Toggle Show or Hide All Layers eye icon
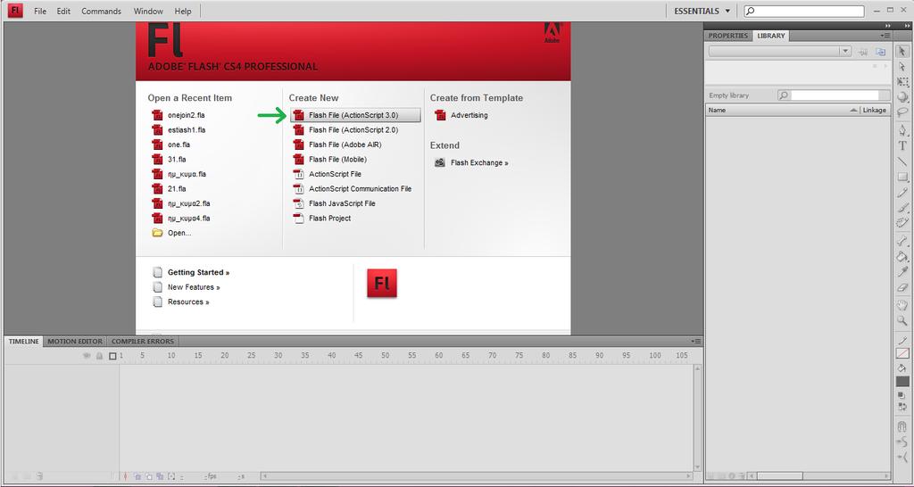914x487 pixels. [87, 355]
